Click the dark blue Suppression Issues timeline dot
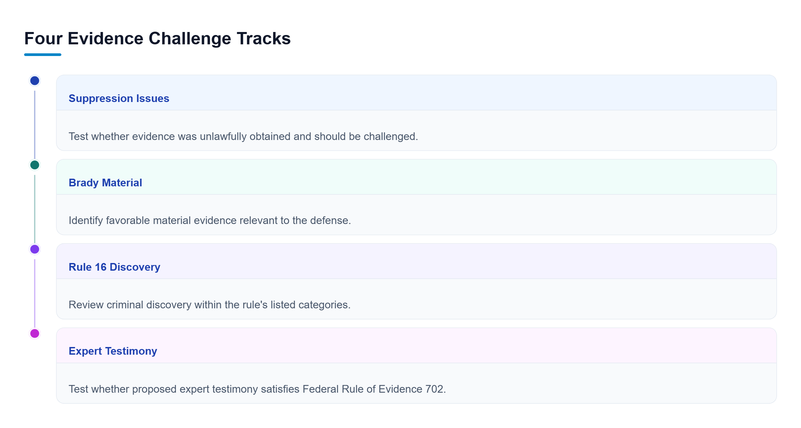Viewport: 801px width, 428px height. coord(35,81)
